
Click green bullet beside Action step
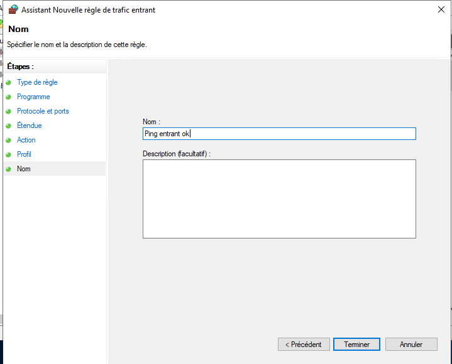tap(8, 140)
